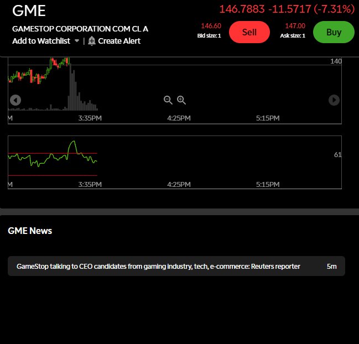The width and height of the screenshot is (359, 344).
Task: Open the GameStop CEO candidates news article
Action: 176,266
